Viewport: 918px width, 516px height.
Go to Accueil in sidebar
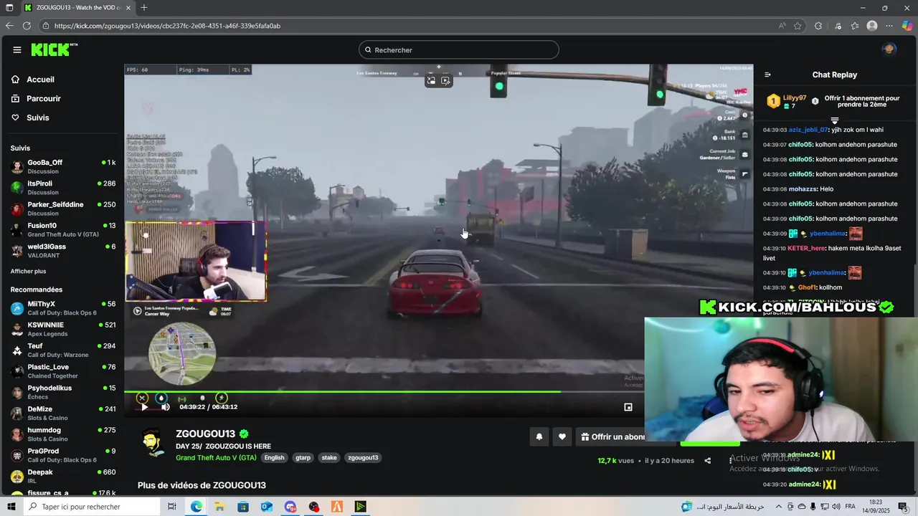(40, 80)
